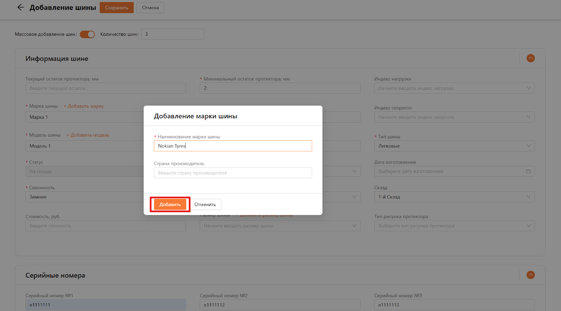Open calendar icon in Дата изготовления
Image resolution: width=561 pixels, height=311 pixels.
pyautogui.click(x=528, y=171)
